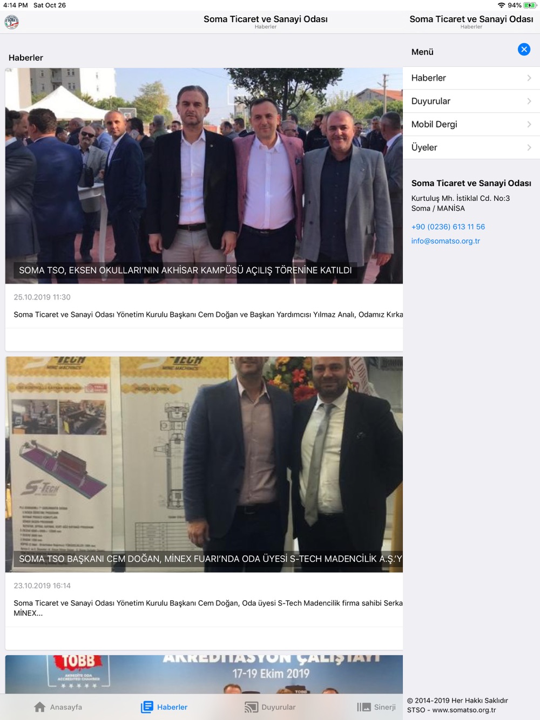The height and width of the screenshot is (720, 540).
Task: Open the Üyeler menu item
Action: click(x=471, y=147)
